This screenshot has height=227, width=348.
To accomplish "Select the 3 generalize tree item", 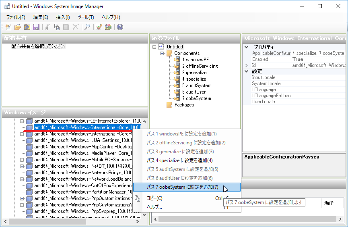I will [x=194, y=73].
